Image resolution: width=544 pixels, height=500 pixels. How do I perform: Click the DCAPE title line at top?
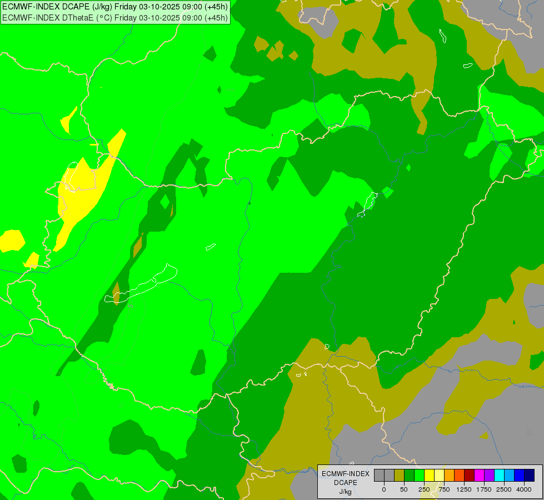[x=115, y=7]
